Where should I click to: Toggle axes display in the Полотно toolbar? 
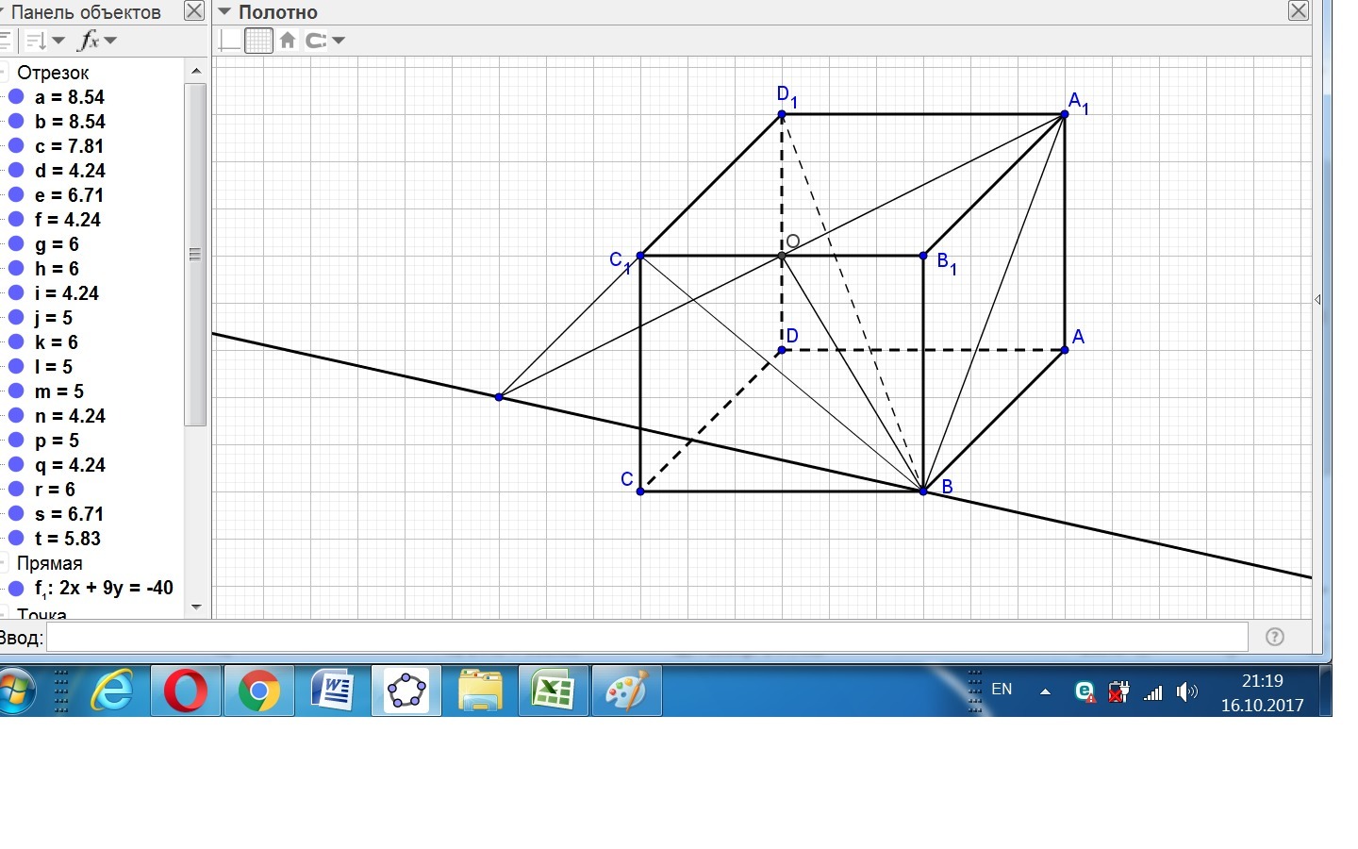tap(229, 41)
